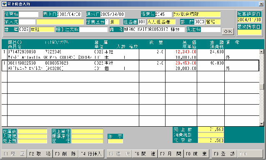Click the greyed F5 選択 button
This screenshot has width=266, height=160.
119,154
